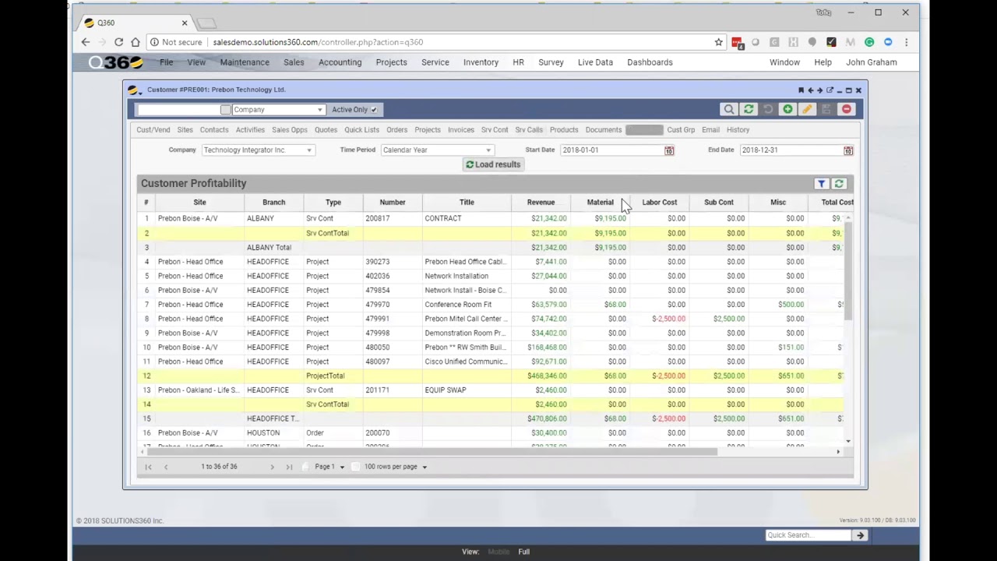Switch to the Invoices tab
This screenshot has width=997, height=561.
click(x=460, y=130)
